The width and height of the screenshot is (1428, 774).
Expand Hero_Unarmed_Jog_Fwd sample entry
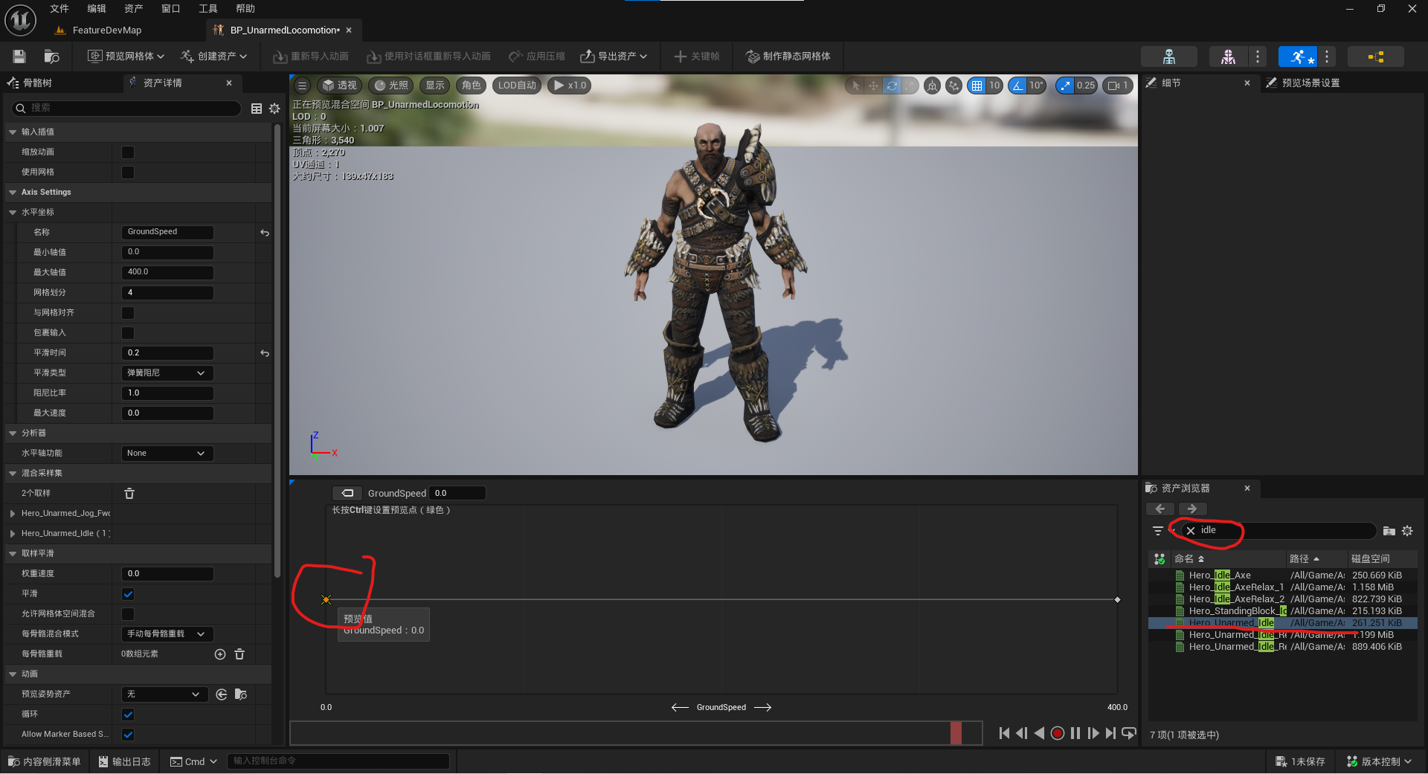coord(13,514)
